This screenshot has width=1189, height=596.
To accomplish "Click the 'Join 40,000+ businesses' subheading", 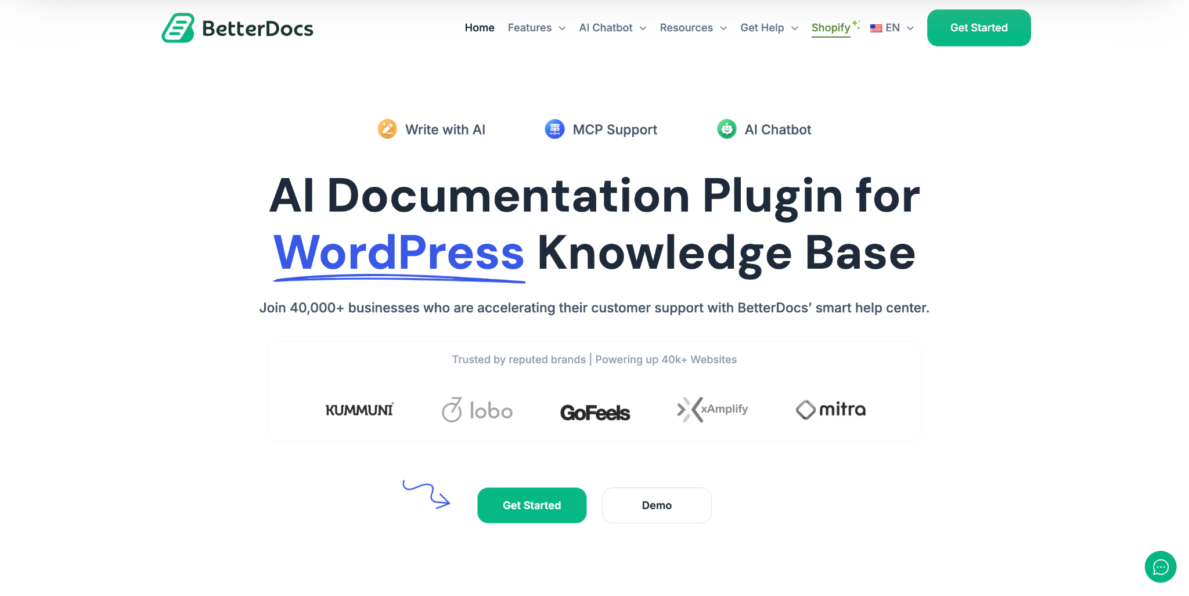I will coord(594,308).
